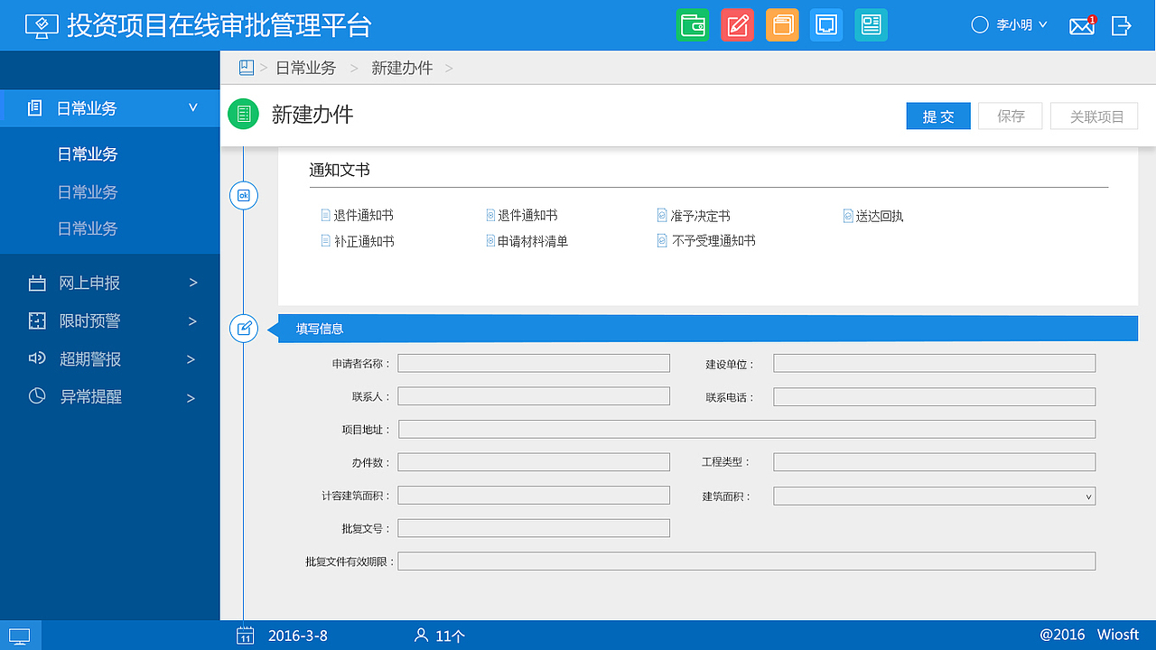Open the orange stacked windows header icon
Screen dimensions: 1156x650
[x=782, y=24]
